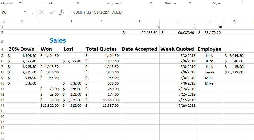Select the Won header cell
254x140 pixels.
[49, 49]
